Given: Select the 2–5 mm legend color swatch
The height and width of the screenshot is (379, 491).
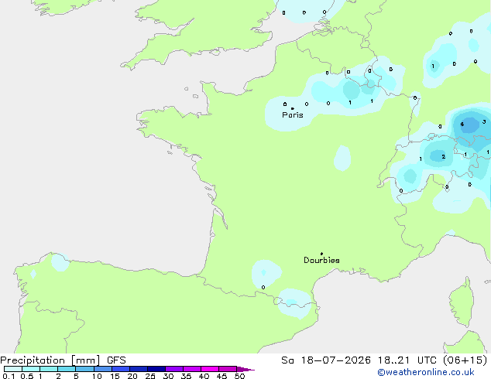Looking at the screenshot, I should [x=67, y=369].
